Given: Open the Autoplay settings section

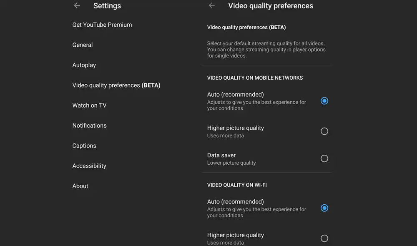Looking at the screenshot, I should click(84, 65).
